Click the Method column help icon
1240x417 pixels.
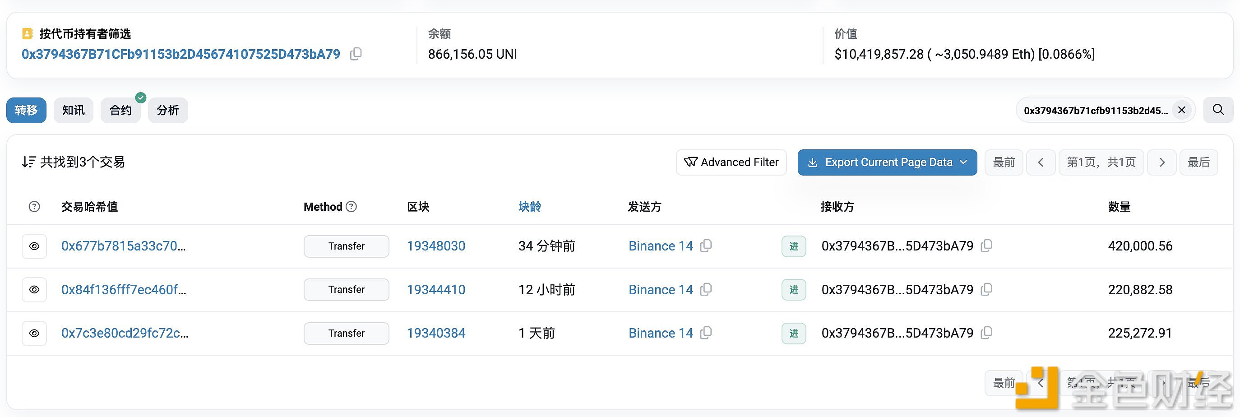(x=352, y=207)
